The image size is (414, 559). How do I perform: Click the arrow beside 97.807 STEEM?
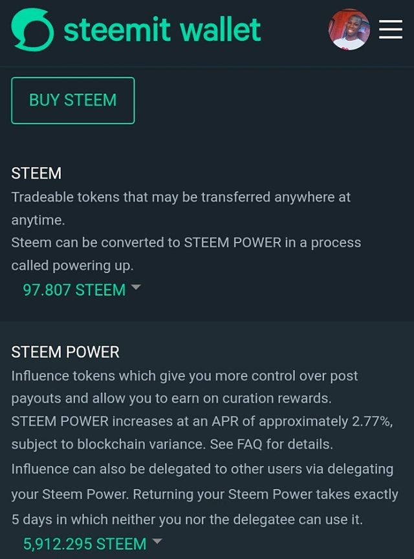136,287
